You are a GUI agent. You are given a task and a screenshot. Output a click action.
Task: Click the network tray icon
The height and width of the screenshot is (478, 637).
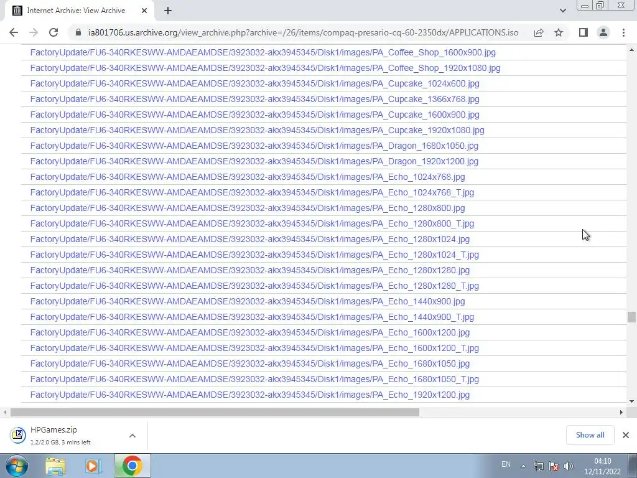[539, 466]
